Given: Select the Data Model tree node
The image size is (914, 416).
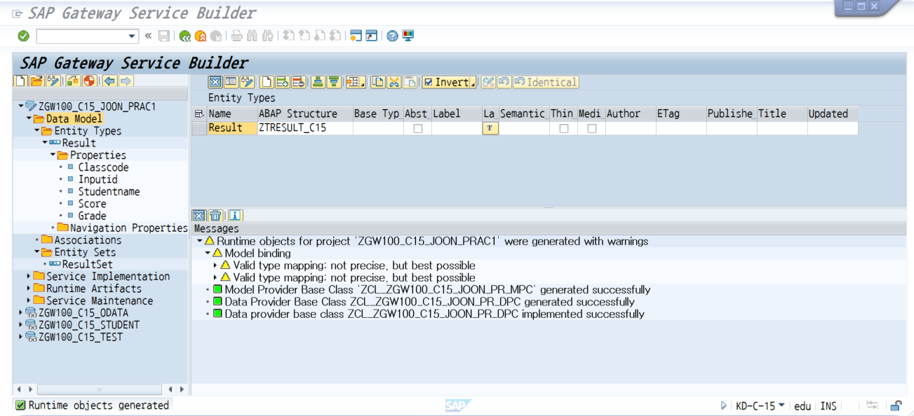Looking at the screenshot, I should point(74,118).
